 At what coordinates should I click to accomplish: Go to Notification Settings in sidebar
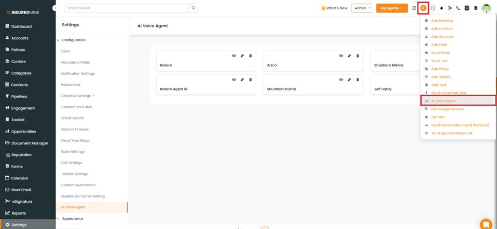[x=78, y=73]
